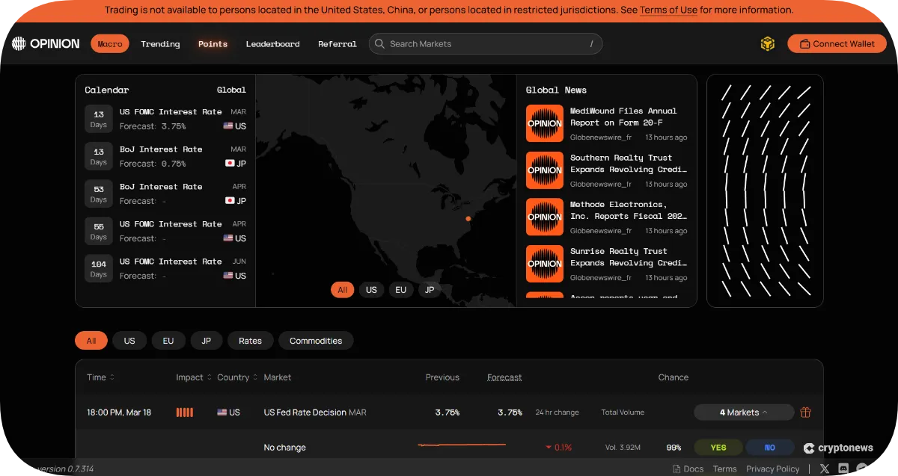Click the 13 Days badge for US FOMC MAR
Viewport: 898px width, 476px height.
(x=99, y=119)
